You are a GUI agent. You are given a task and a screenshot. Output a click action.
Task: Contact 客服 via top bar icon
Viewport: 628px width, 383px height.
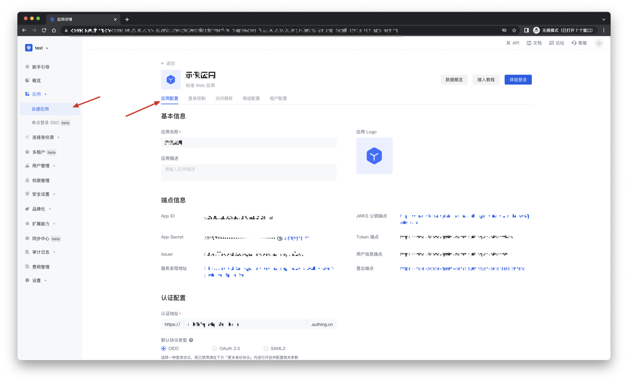579,43
